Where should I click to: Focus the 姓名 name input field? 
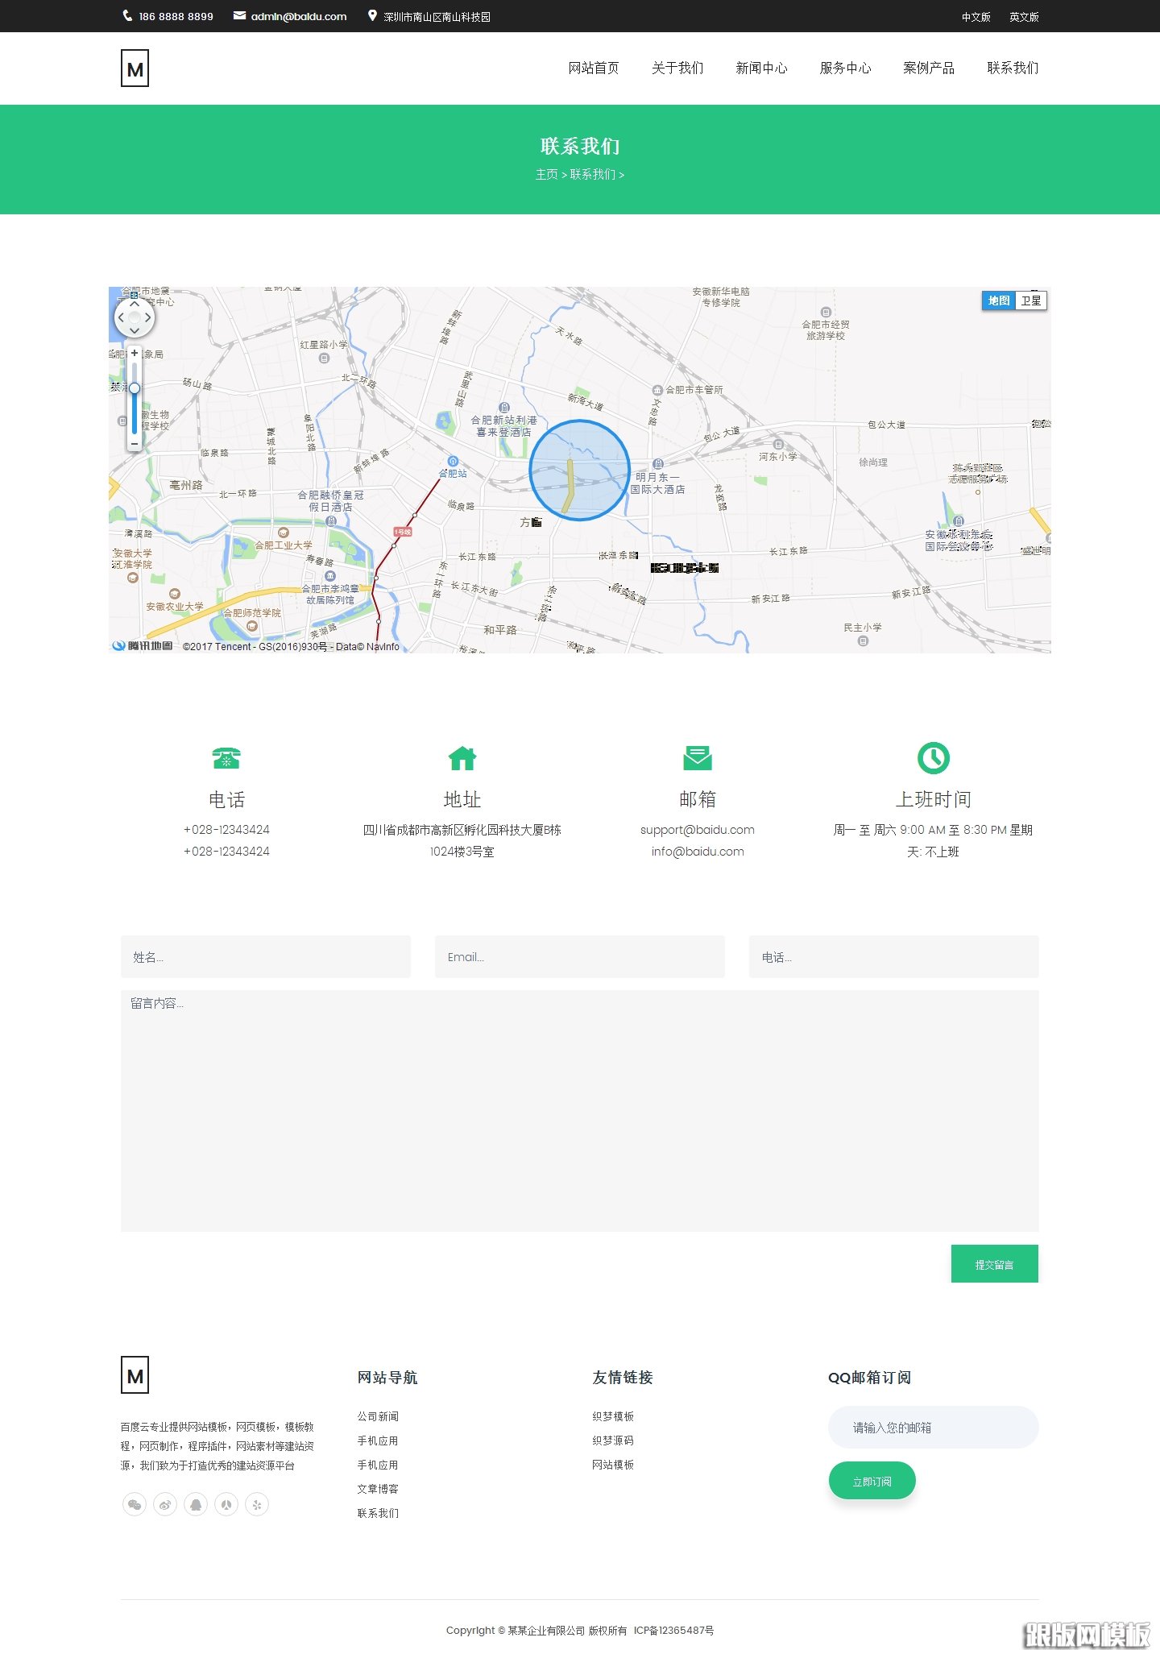click(266, 957)
